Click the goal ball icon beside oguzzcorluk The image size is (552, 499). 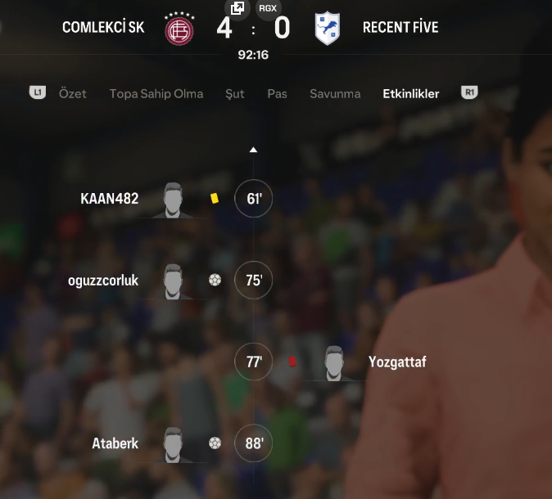coord(215,281)
